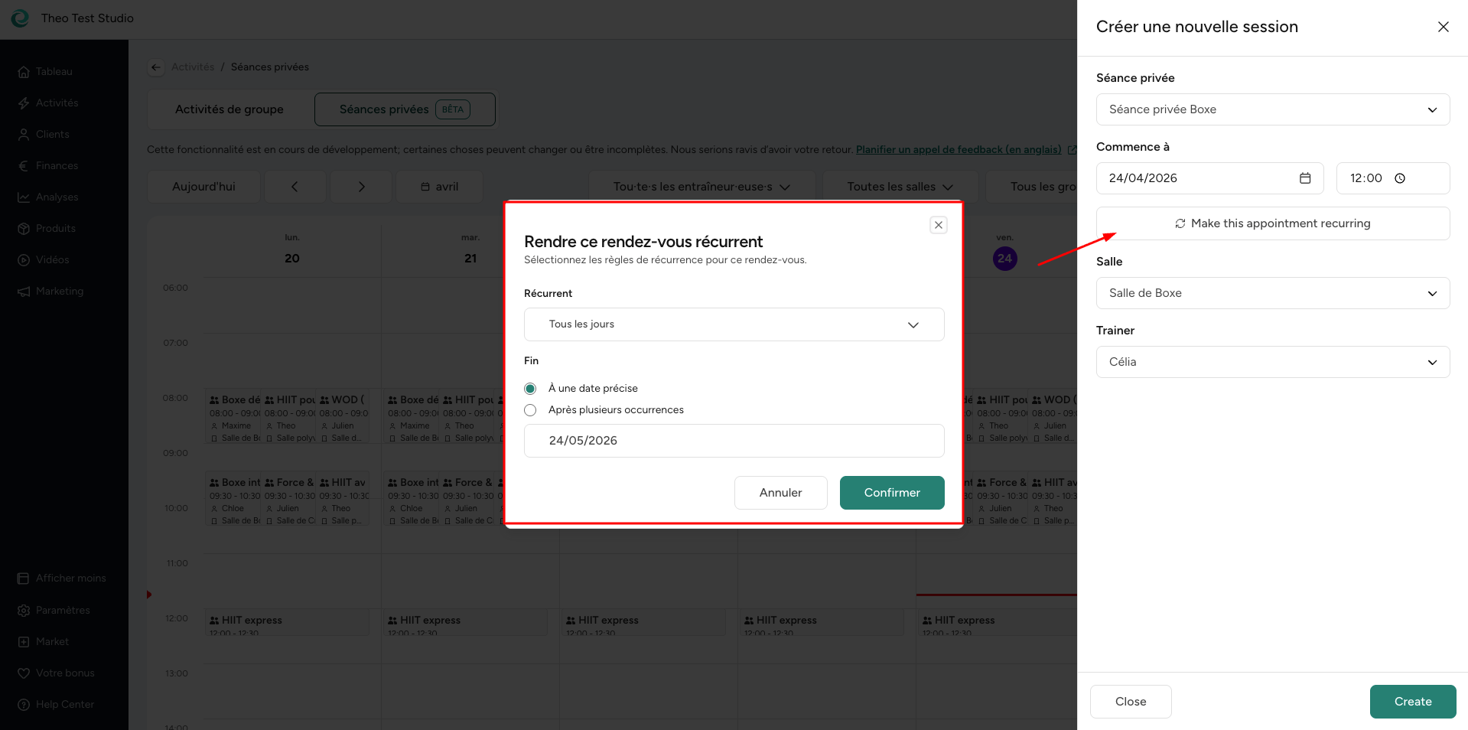Open Marketing from the sidebar

[x=59, y=291]
